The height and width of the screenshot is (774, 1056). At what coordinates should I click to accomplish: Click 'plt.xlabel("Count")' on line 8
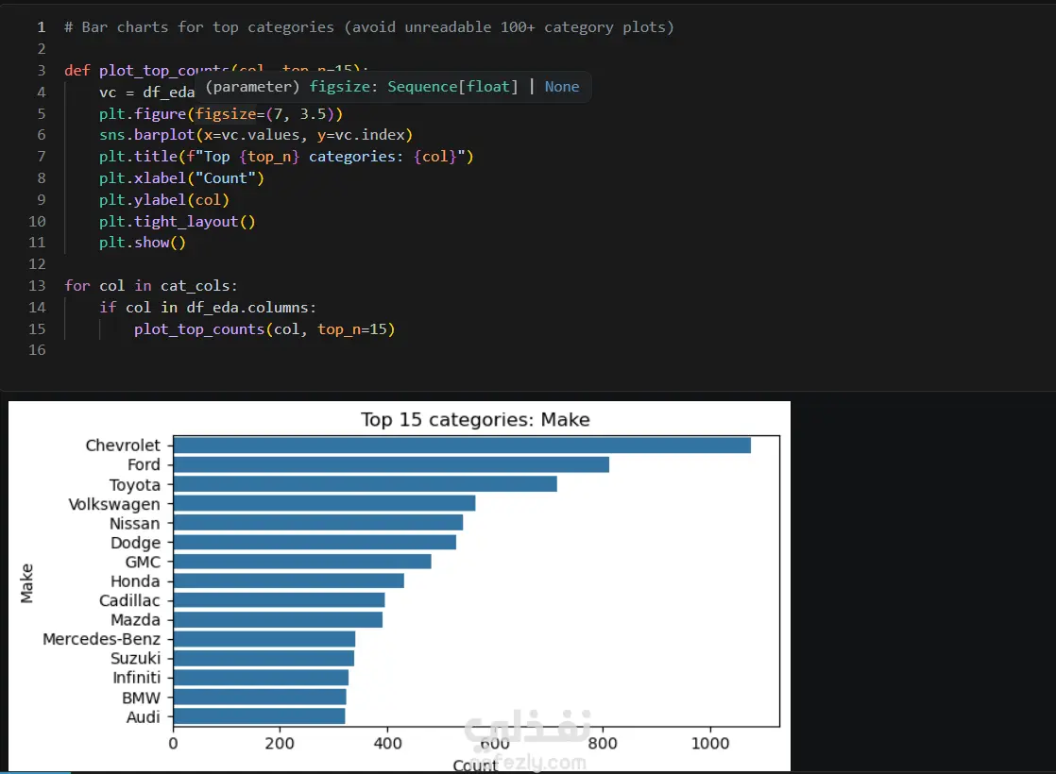tap(182, 178)
